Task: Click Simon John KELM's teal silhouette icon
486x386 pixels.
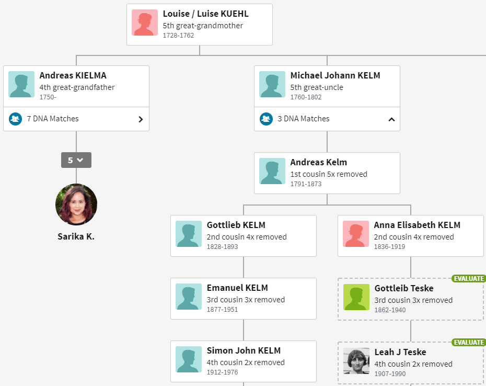Action: pos(189,359)
